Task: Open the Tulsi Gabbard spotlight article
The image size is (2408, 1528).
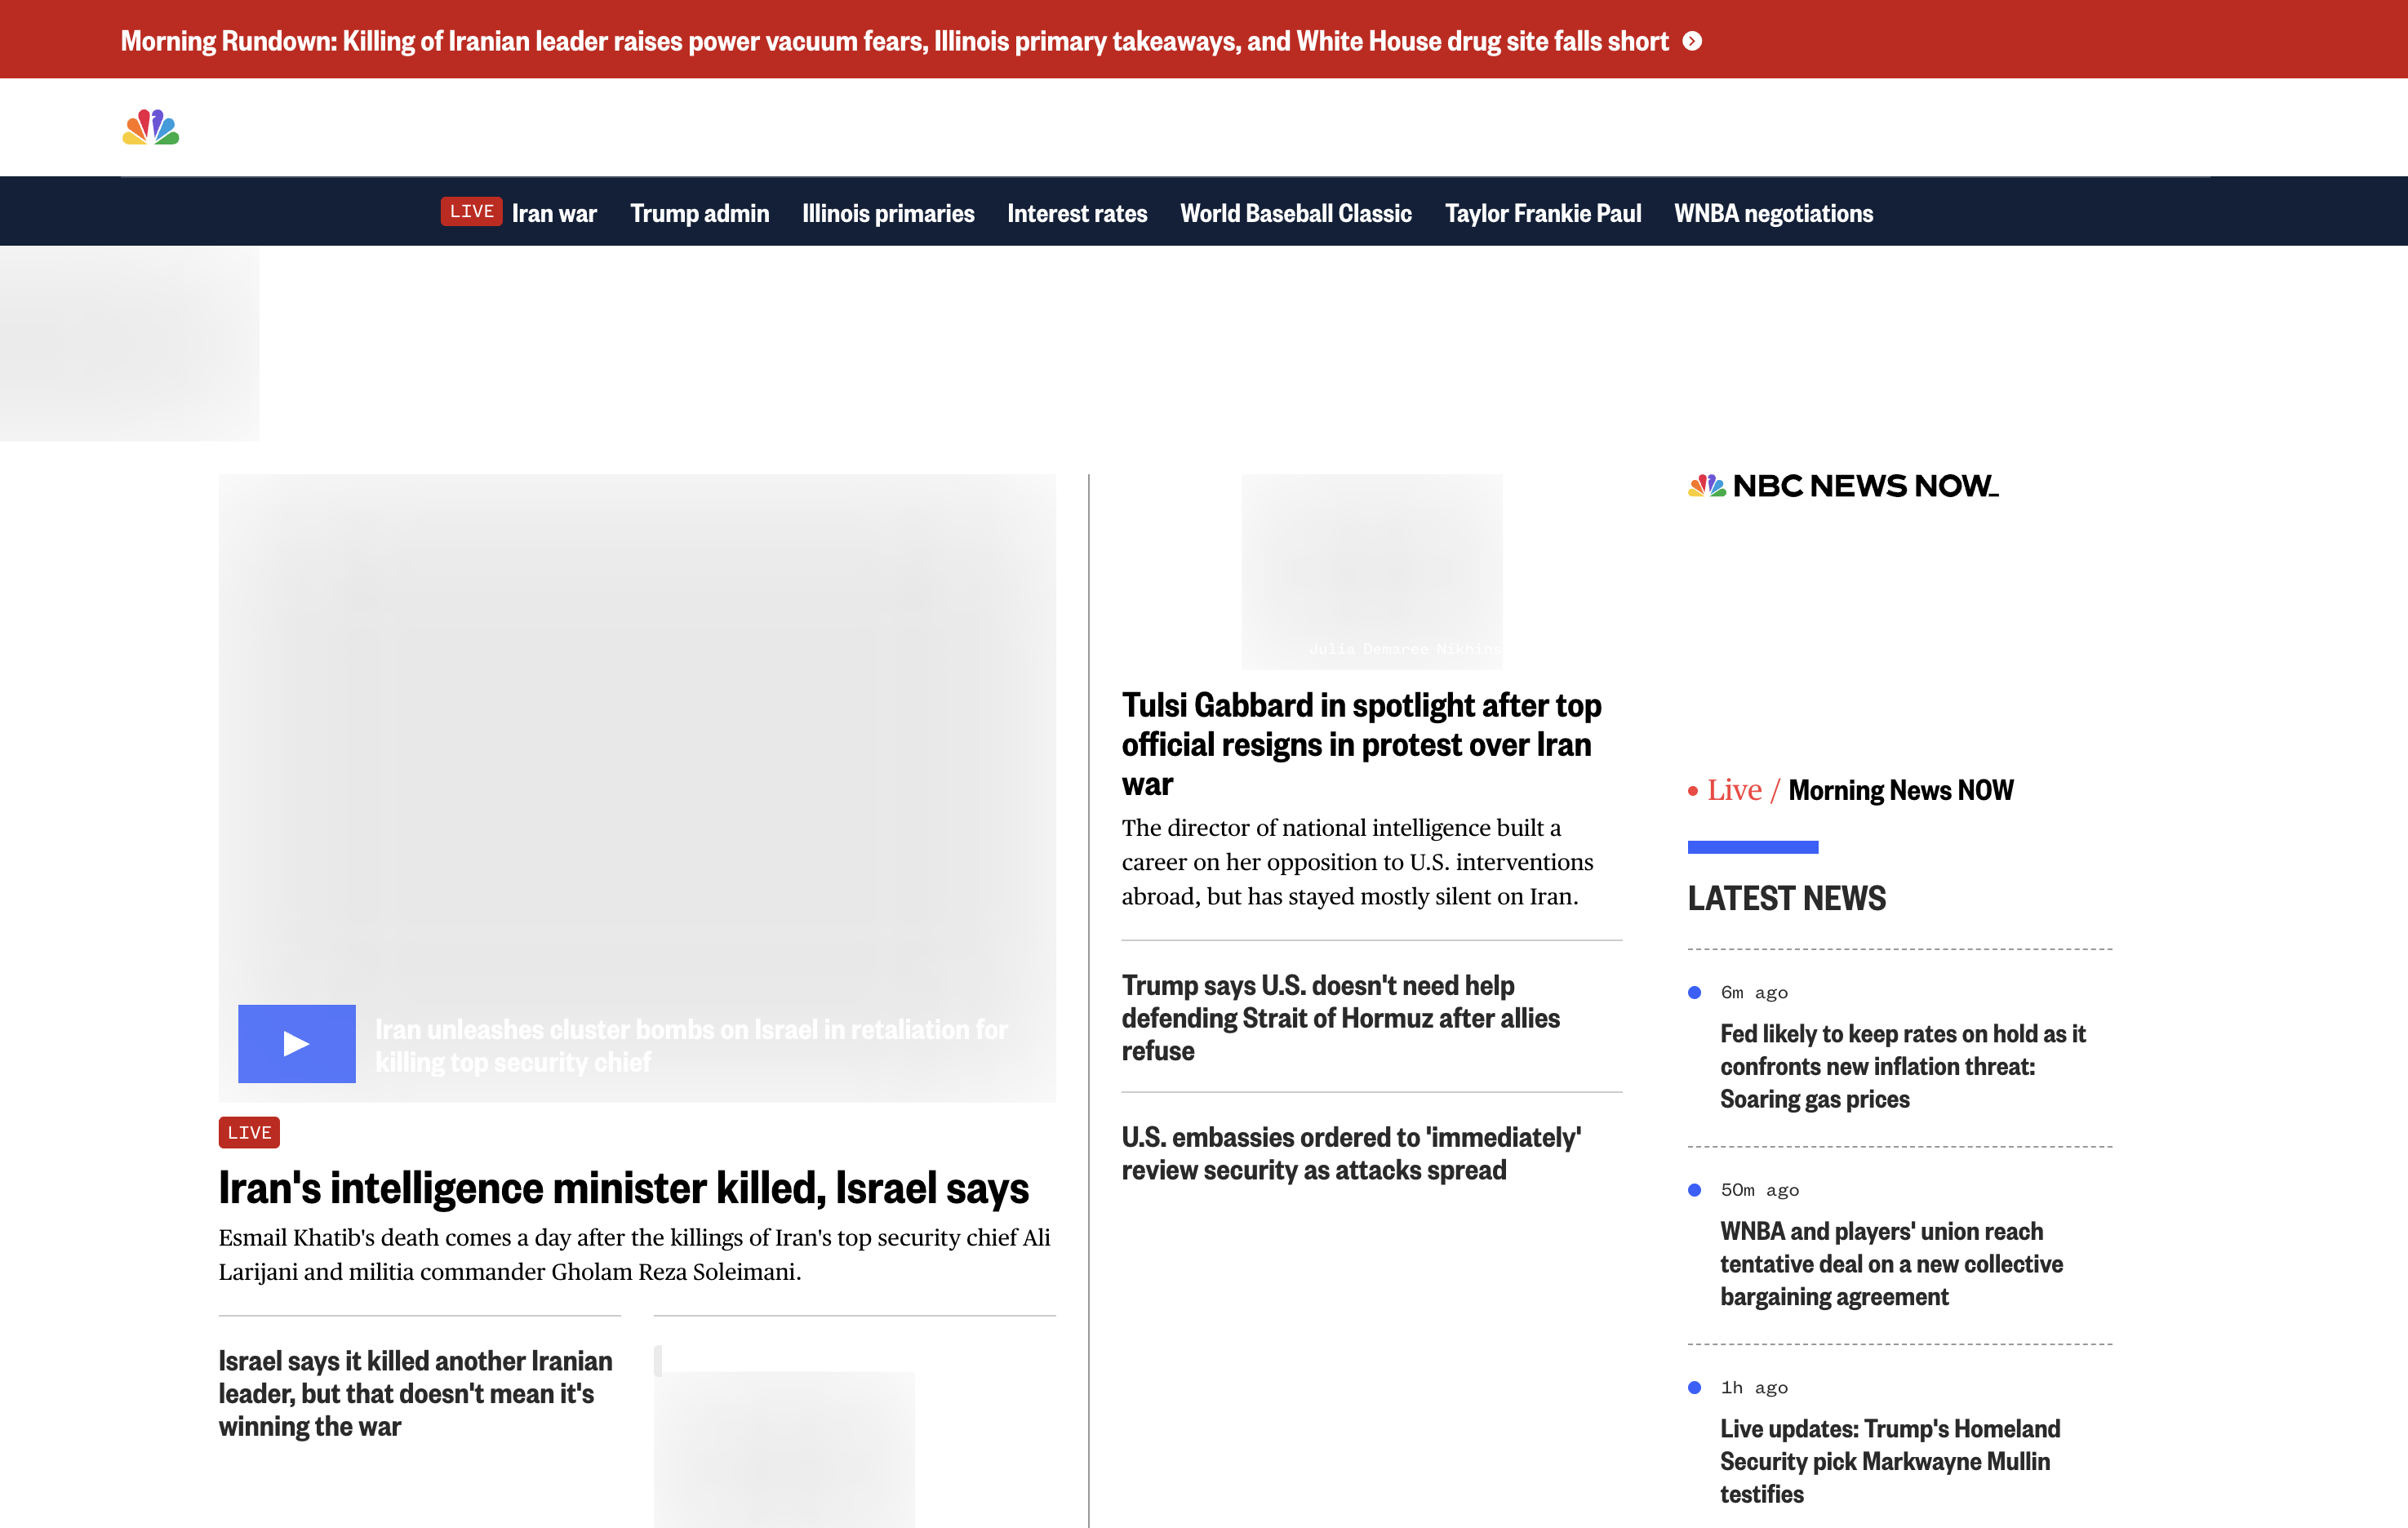Action: pos(1361,744)
